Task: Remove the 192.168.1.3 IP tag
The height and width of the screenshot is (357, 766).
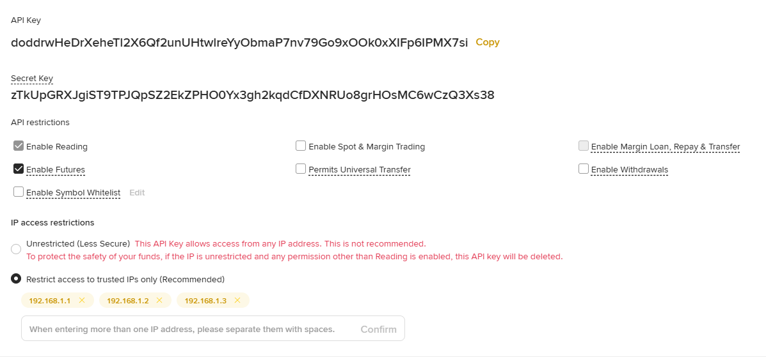Action: [237, 300]
